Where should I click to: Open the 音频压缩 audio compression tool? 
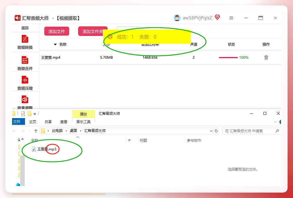tap(25, 83)
